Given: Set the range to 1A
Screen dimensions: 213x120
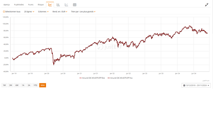Looking at the screenshot, I should pyautogui.click(x=23, y=85).
